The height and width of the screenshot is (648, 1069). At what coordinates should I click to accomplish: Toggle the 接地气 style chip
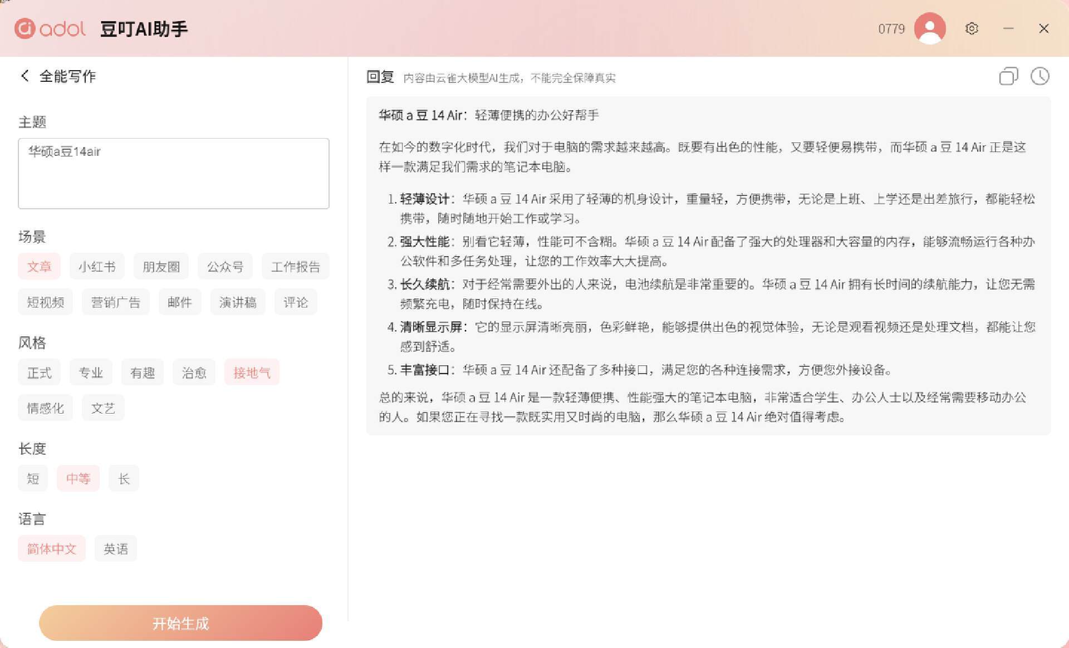click(252, 372)
